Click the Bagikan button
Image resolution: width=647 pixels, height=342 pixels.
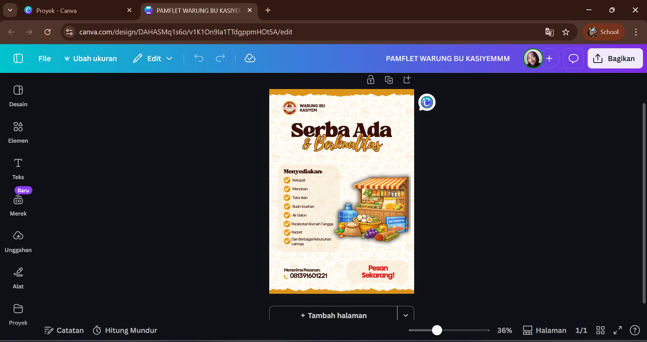pyautogui.click(x=615, y=58)
